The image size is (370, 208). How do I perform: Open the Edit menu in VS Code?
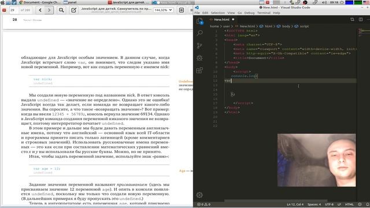click(x=205, y=13)
